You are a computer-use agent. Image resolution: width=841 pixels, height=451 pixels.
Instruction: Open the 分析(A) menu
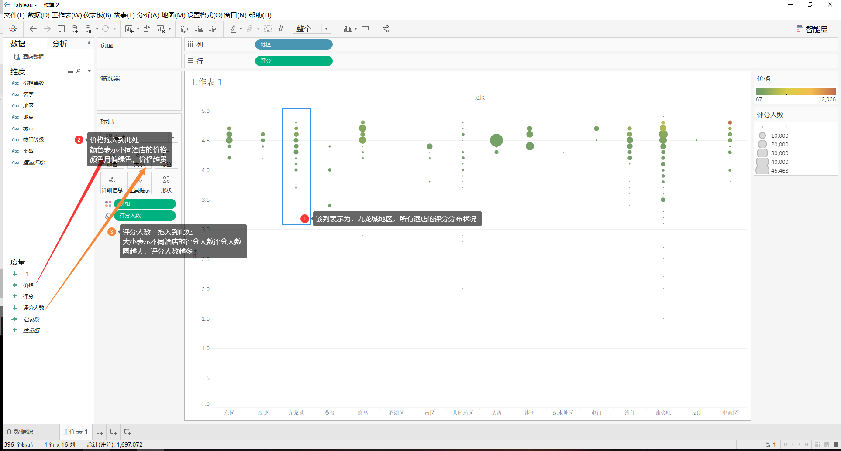click(148, 15)
